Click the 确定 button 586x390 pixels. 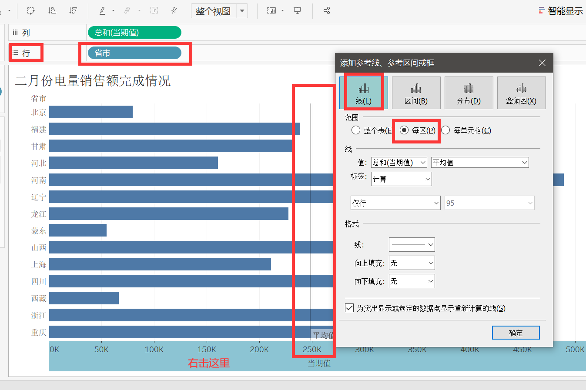tap(516, 332)
